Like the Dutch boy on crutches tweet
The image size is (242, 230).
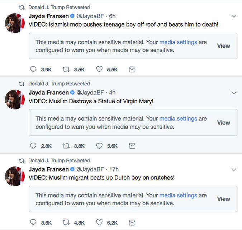[x=99, y=222]
